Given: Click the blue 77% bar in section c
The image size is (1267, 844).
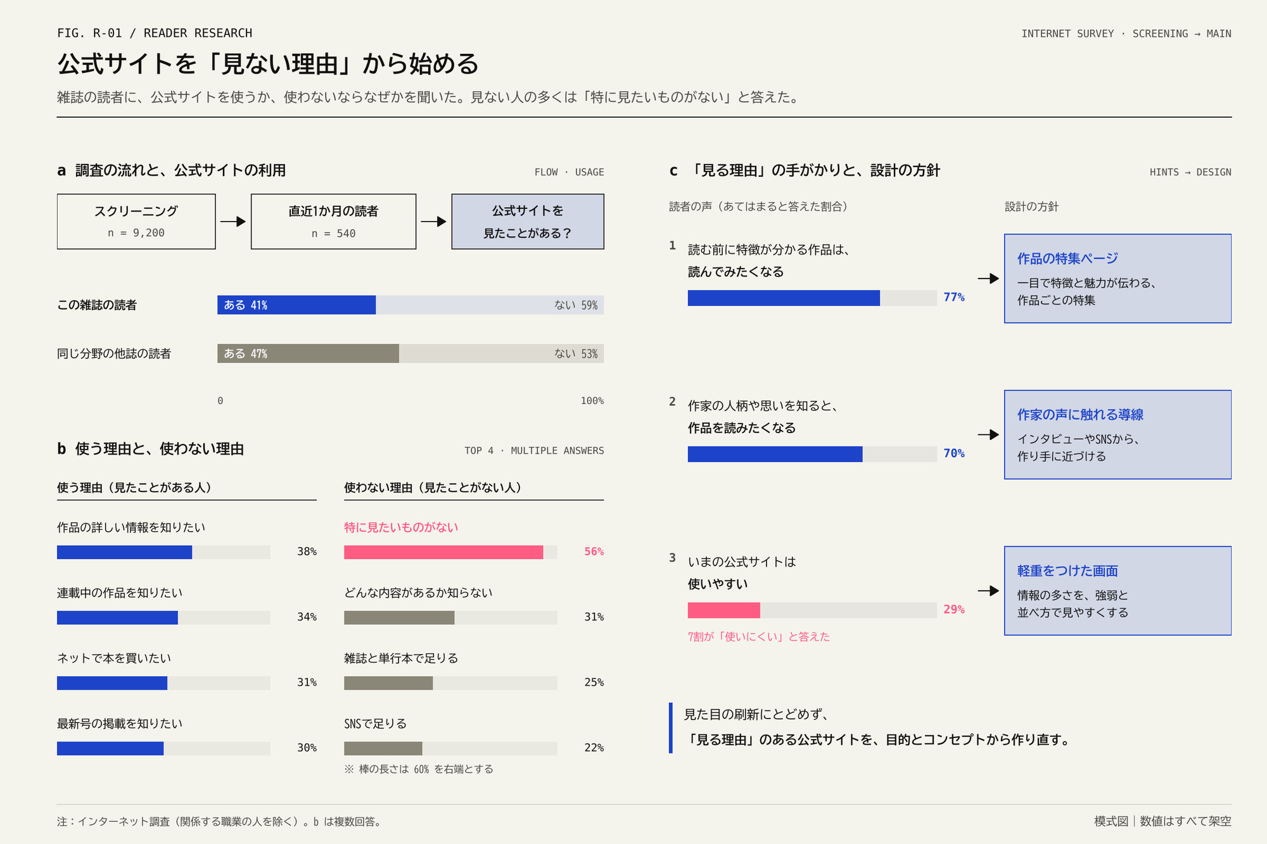Looking at the screenshot, I should [x=784, y=298].
